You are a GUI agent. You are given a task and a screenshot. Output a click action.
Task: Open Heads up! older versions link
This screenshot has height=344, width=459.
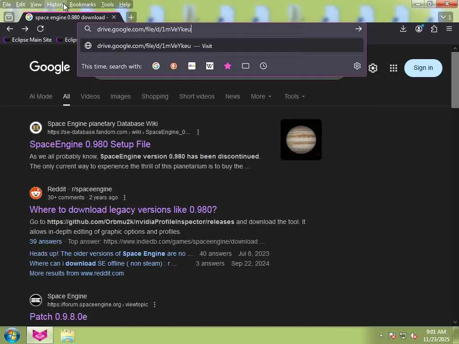tap(111, 254)
